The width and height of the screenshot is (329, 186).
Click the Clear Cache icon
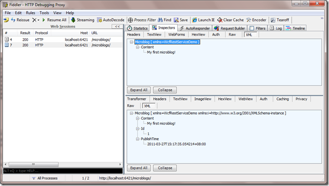click(220, 20)
